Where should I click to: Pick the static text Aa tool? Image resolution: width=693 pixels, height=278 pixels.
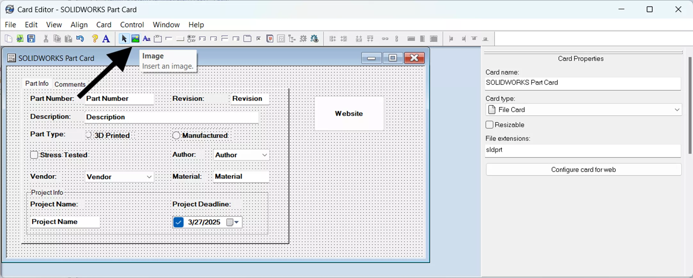tap(146, 39)
